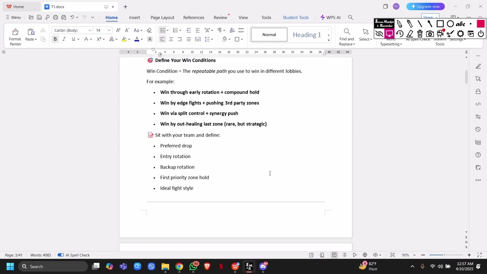The height and width of the screenshot is (274, 487).
Task: Click the Sort icon in paragraph group
Action: coord(232,30)
